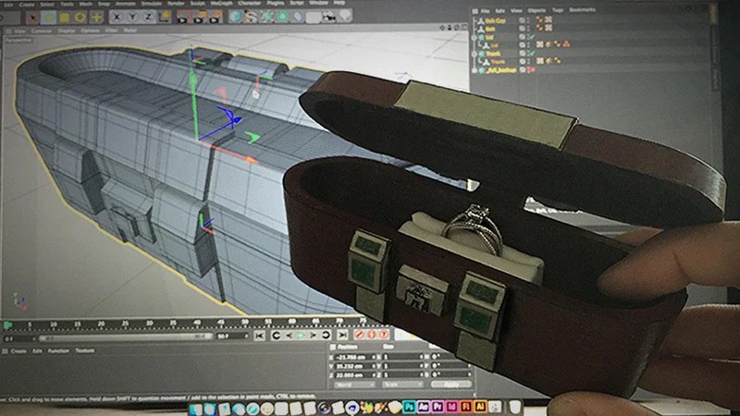740x416 pixels.
Task: Open the MoGraph menu
Action: 221,4
